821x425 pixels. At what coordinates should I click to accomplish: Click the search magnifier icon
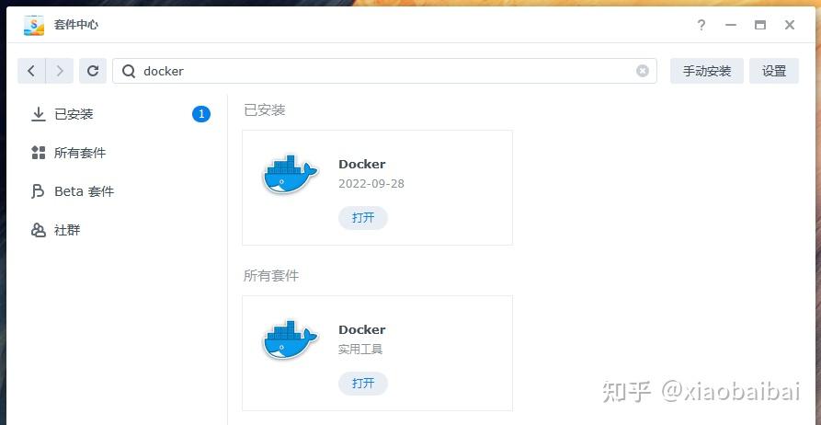(129, 71)
